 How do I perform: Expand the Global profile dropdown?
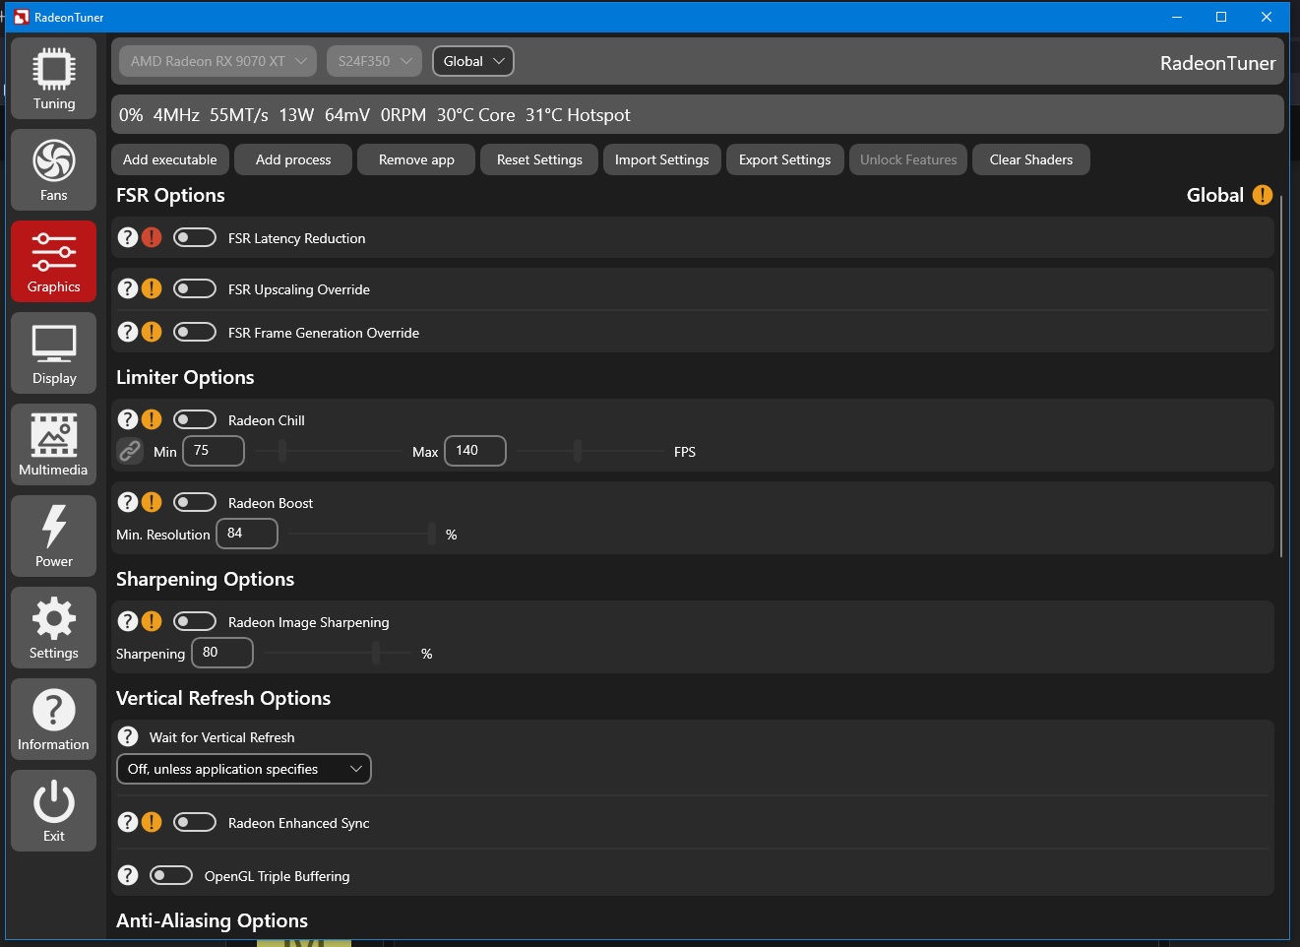pyautogui.click(x=472, y=61)
